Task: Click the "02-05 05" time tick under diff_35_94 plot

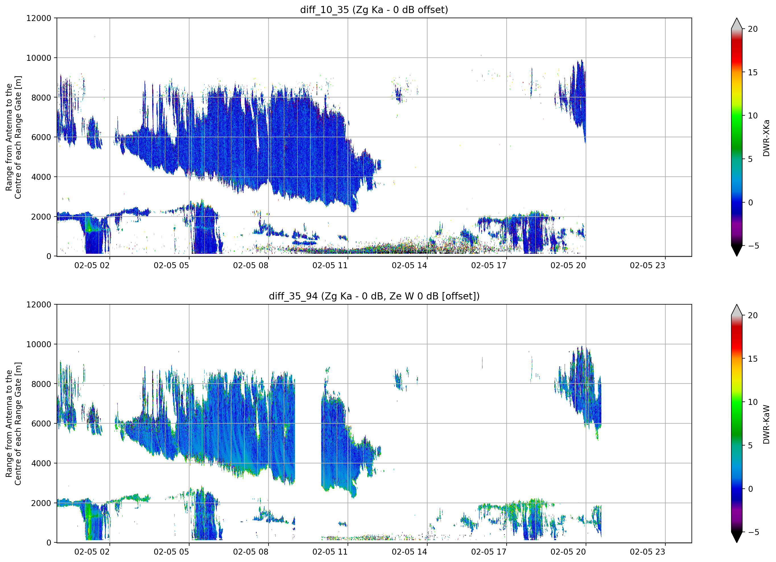Action: (172, 552)
